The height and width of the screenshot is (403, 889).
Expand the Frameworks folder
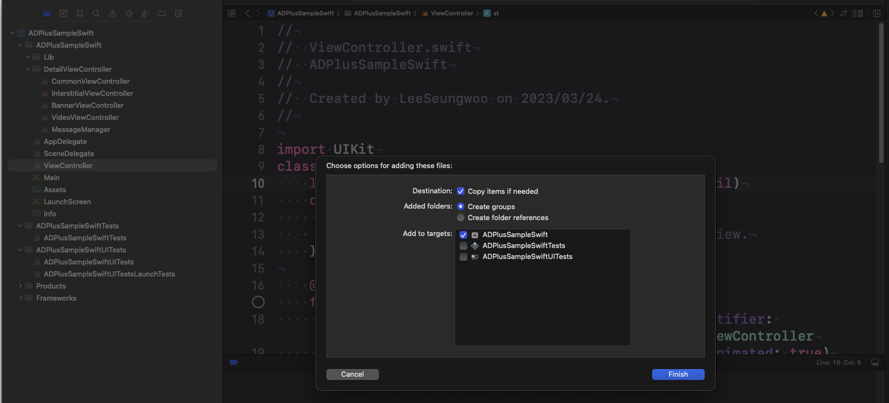coord(20,298)
